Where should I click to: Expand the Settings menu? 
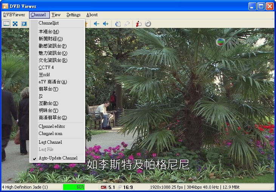[x=73, y=15]
